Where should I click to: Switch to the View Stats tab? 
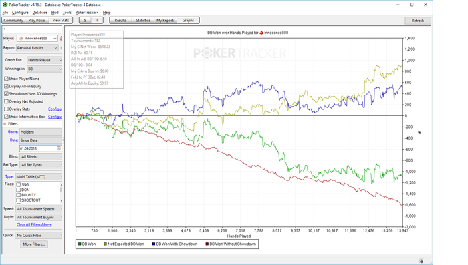pyautogui.click(x=61, y=20)
